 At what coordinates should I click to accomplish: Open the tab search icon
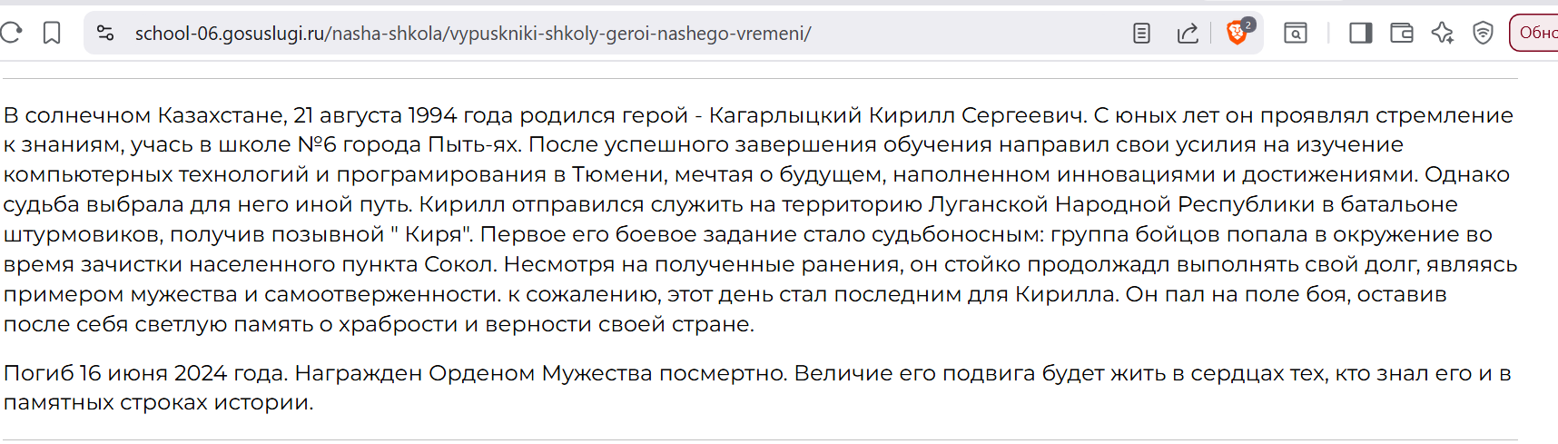click(x=1296, y=34)
